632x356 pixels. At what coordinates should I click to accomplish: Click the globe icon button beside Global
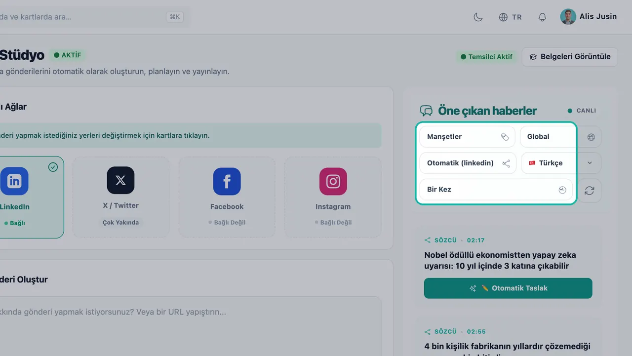[591, 137]
